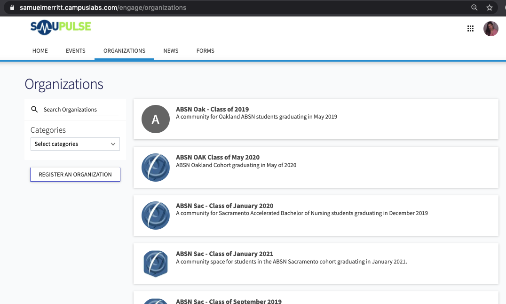Click the search magnifier icon beside Search Organizations
The height and width of the screenshot is (304, 506).
[34, 109]
